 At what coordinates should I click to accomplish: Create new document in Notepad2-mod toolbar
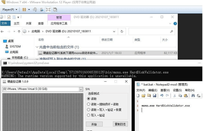click(x=138, y=96)
